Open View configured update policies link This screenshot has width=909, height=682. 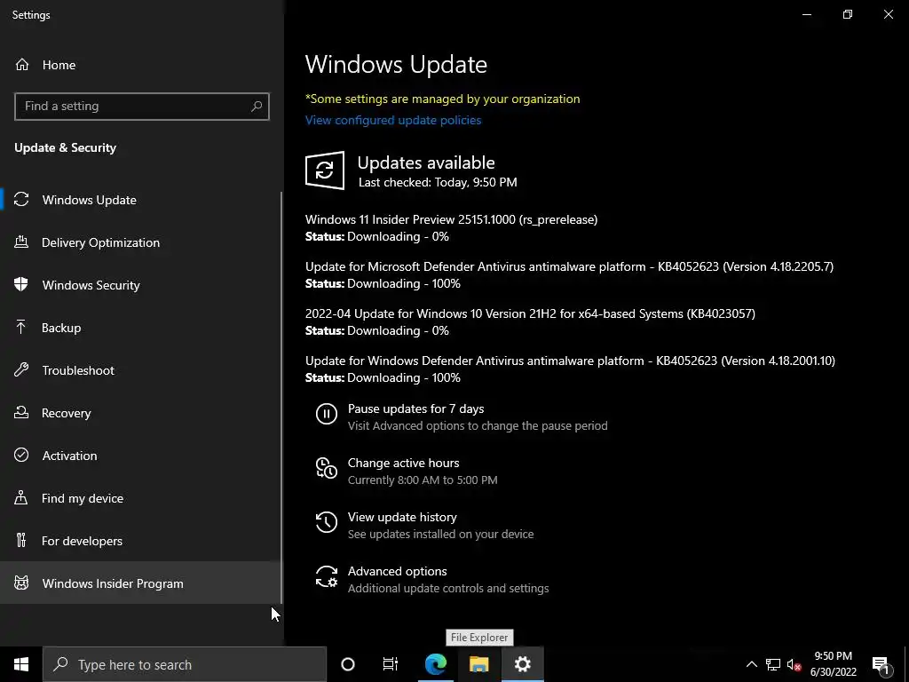pos(393,120)
